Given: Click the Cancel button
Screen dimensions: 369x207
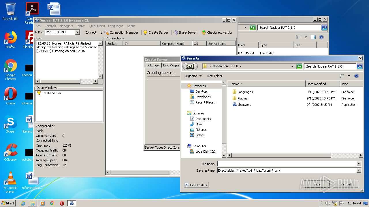Looking at the screenshot, I should [345, 184].
